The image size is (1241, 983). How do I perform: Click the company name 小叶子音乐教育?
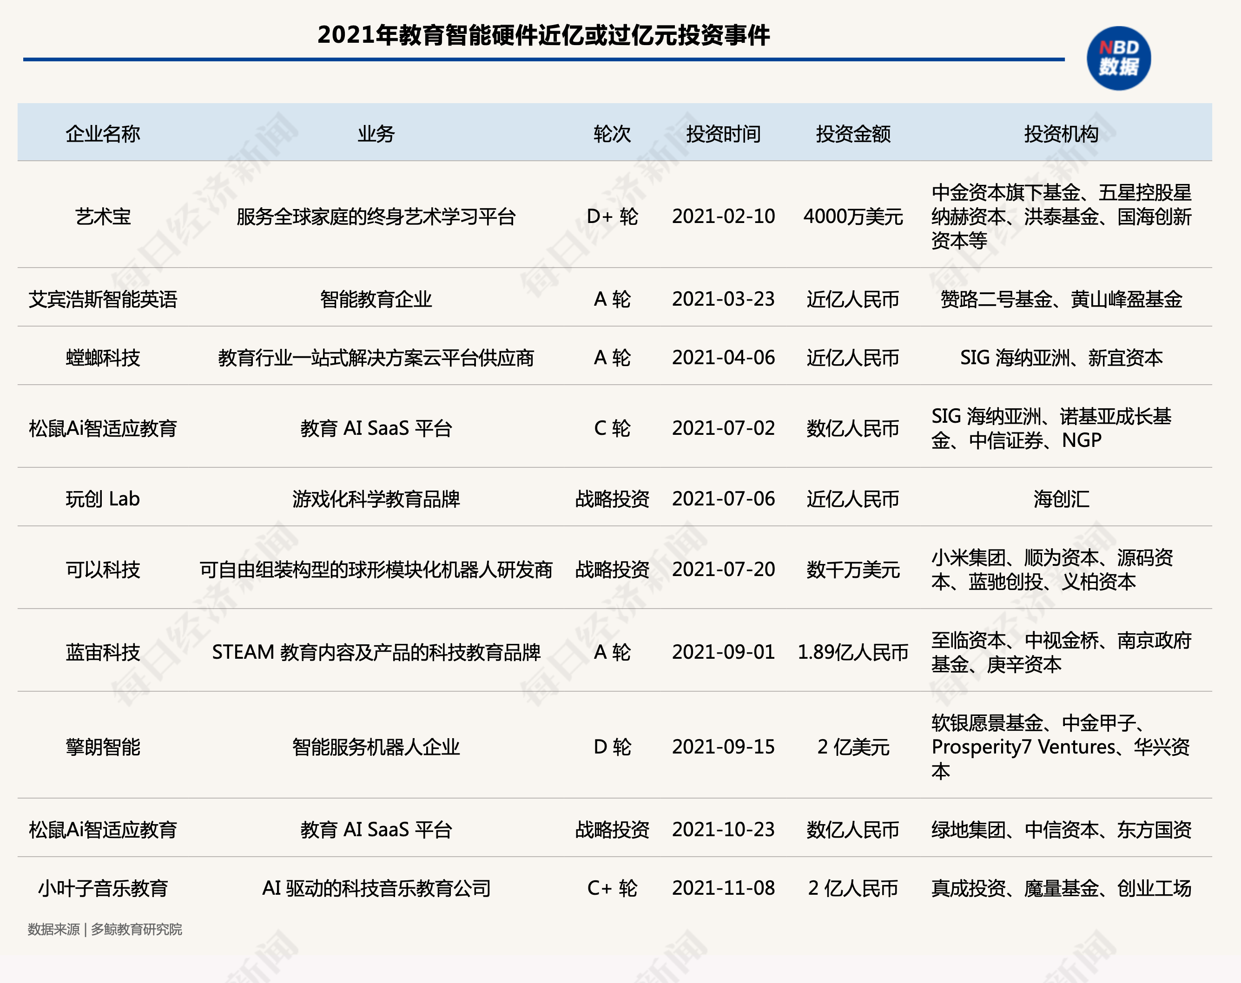[102, 889]
